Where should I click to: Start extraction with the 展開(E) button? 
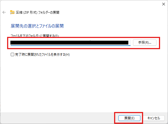pyautogui.click(x=129, y=118)
